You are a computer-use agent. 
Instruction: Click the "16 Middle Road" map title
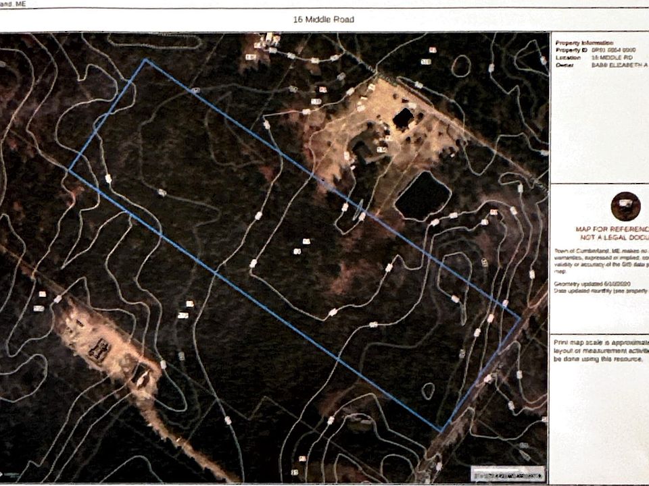(x=323, y=20)
